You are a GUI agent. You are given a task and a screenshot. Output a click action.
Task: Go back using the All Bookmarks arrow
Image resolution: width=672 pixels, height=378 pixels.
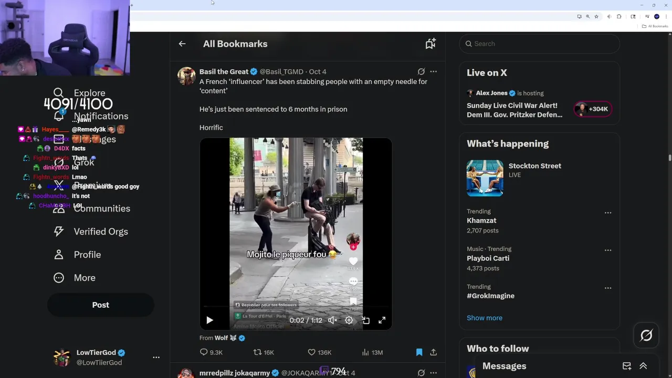point(182,44)
